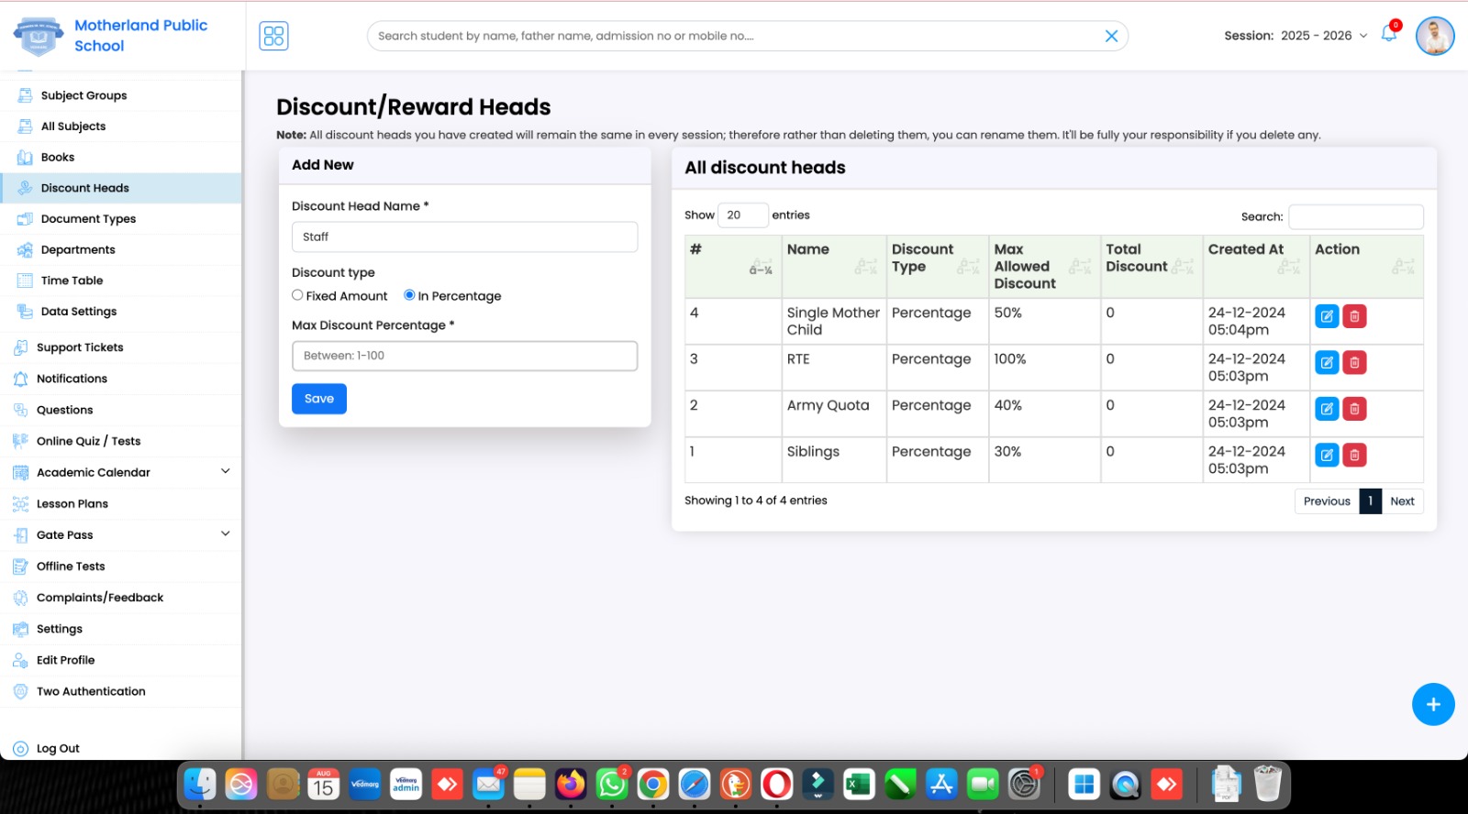1468x814 pixels.
Task: Open the notifications bell icon
Action: [1388, 34]
